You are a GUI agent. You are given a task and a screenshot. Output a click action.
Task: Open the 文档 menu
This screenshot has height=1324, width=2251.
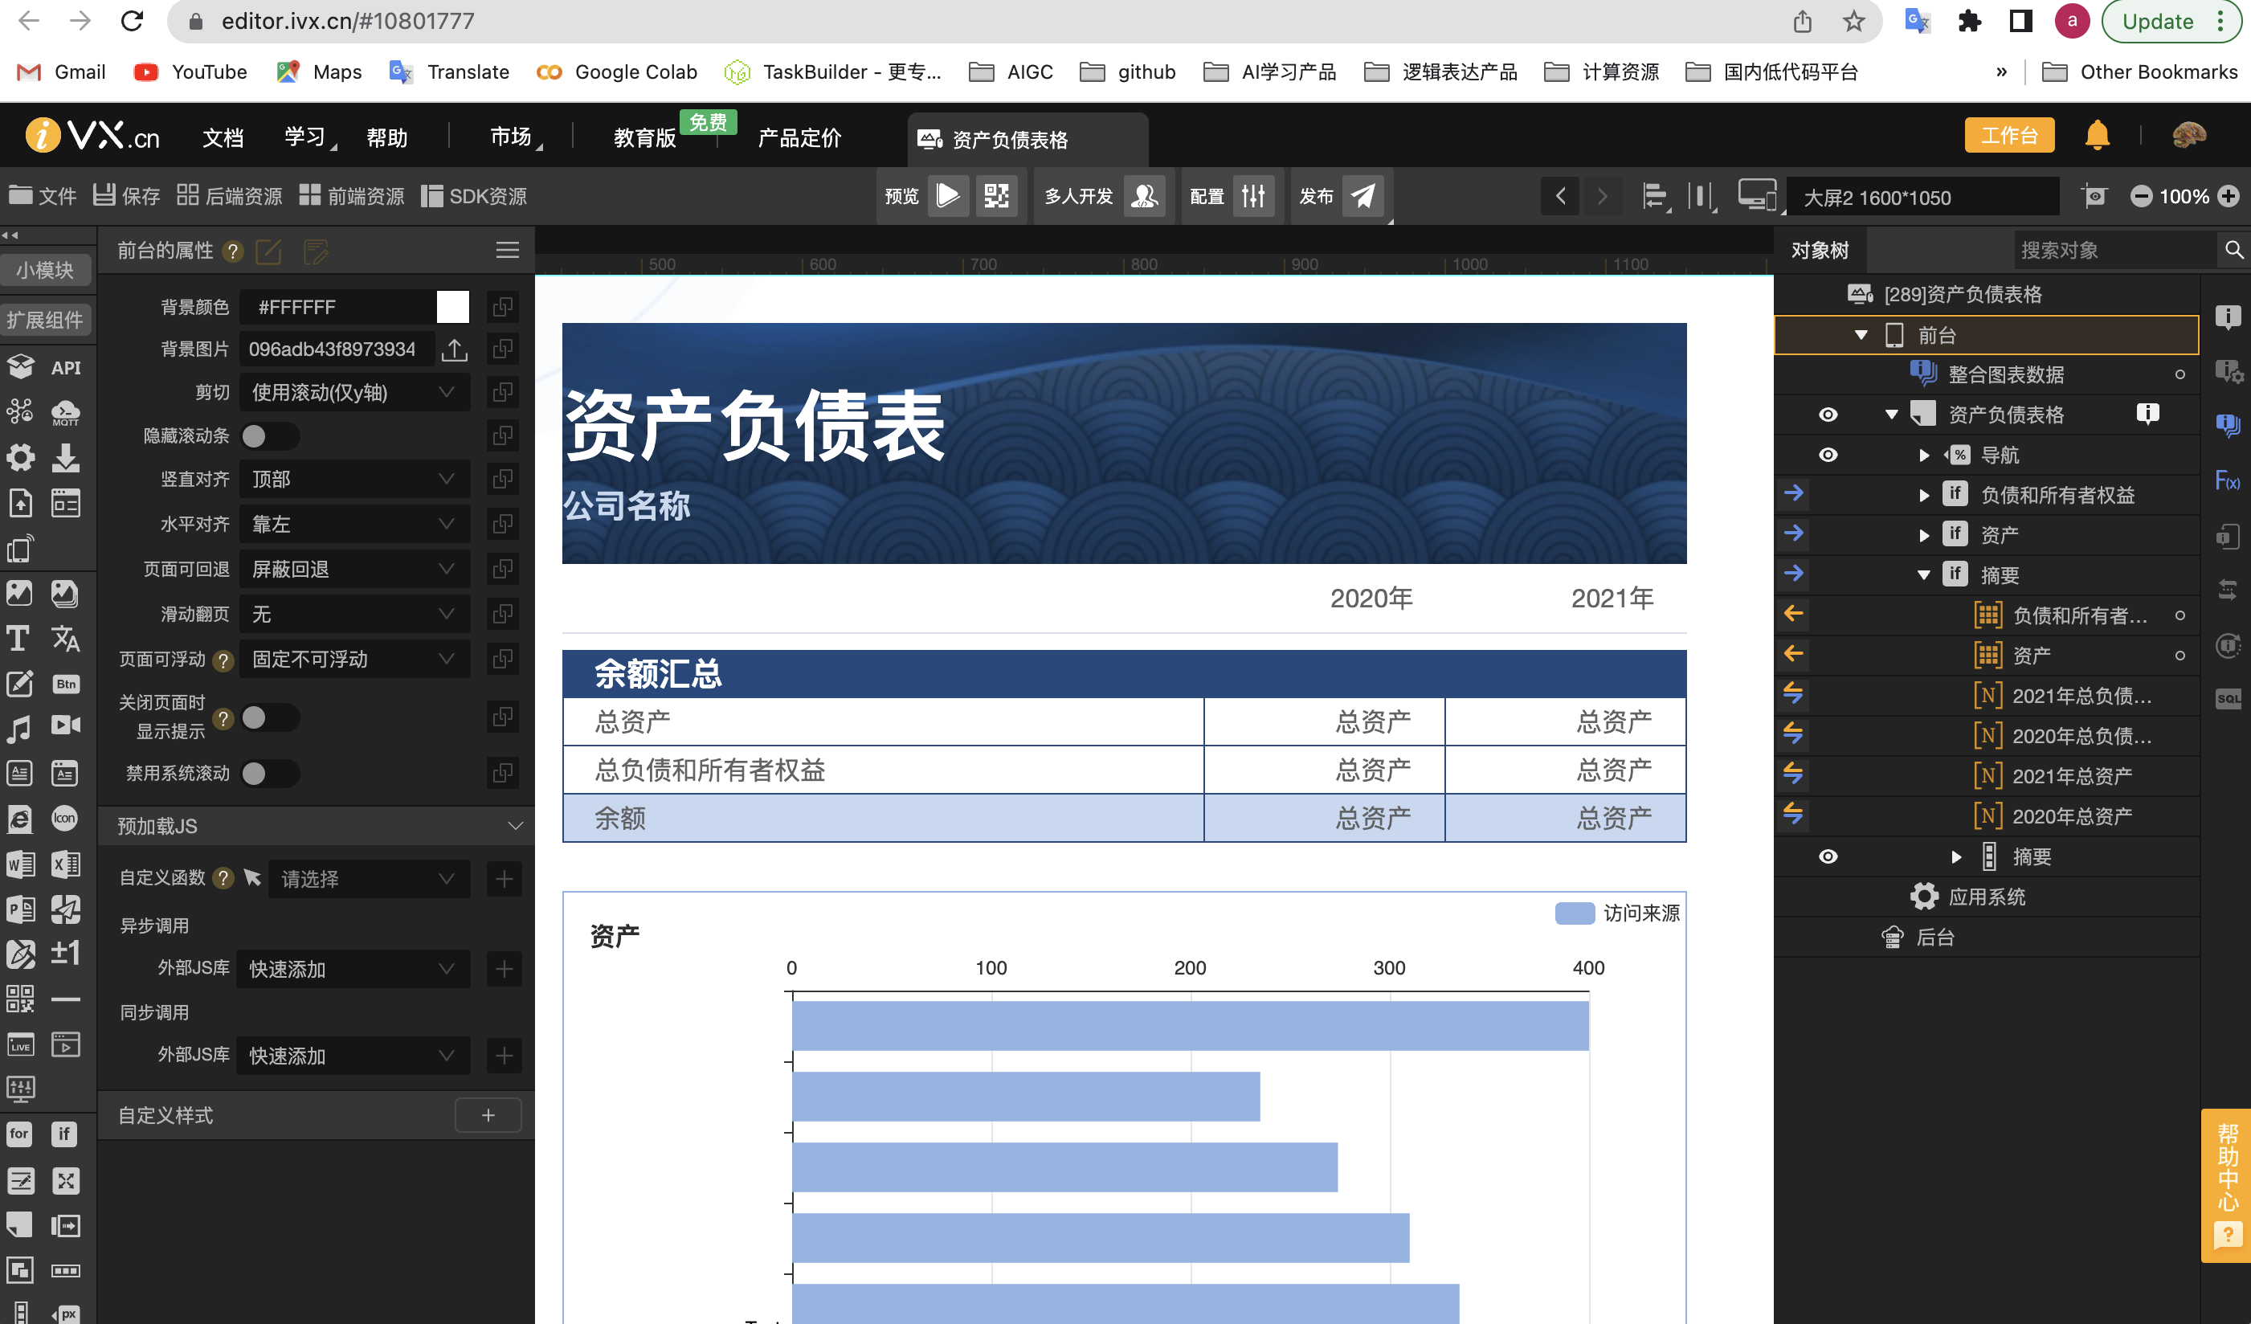[223, 137]
